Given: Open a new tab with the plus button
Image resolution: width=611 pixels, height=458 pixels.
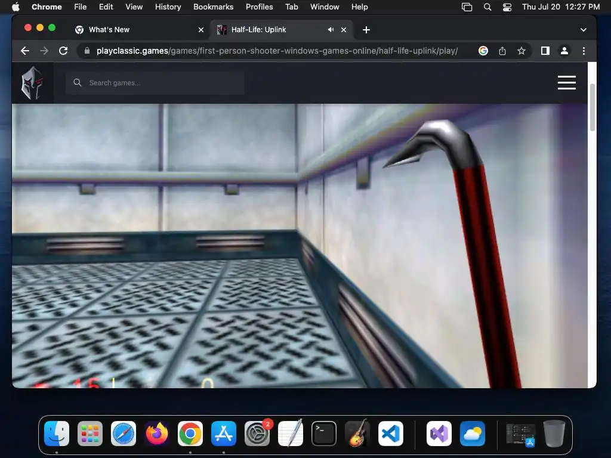Looking at the screenshot, I should click(366, 30).
